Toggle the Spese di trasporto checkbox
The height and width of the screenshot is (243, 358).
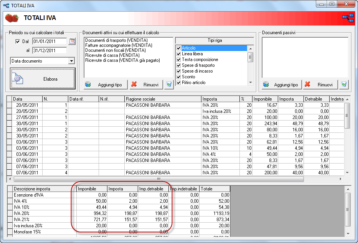(x=179, y=65)
